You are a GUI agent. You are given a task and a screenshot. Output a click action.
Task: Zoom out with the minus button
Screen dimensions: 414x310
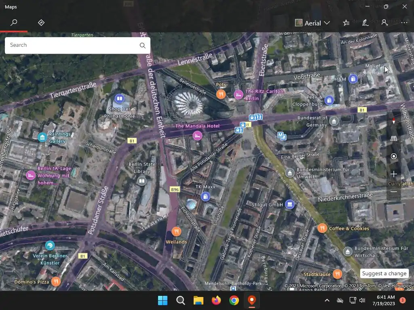click(x=394, y=192)
